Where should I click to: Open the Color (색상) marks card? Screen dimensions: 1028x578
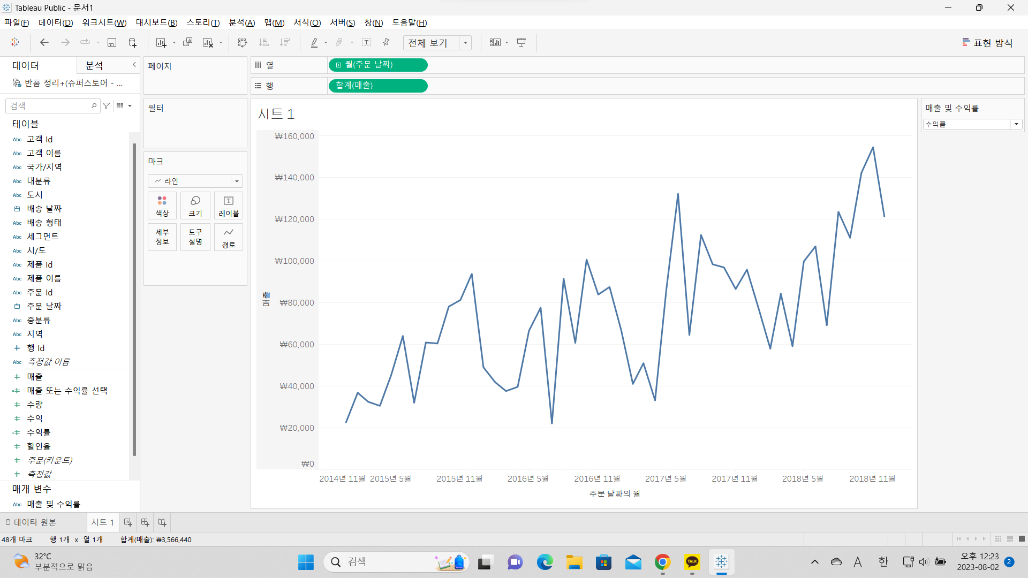point(162,206)
